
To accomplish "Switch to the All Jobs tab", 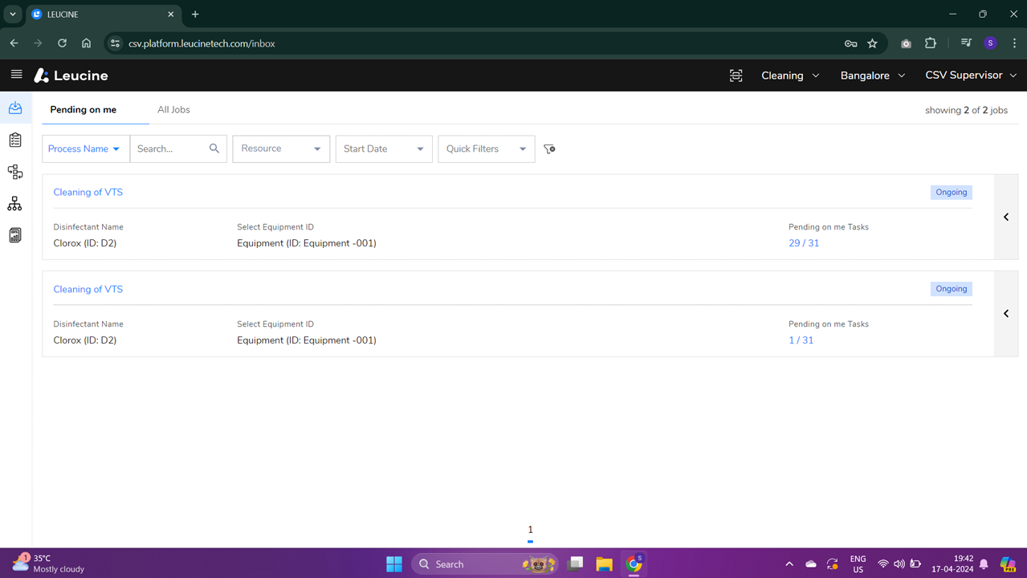I will click(173, 110).
